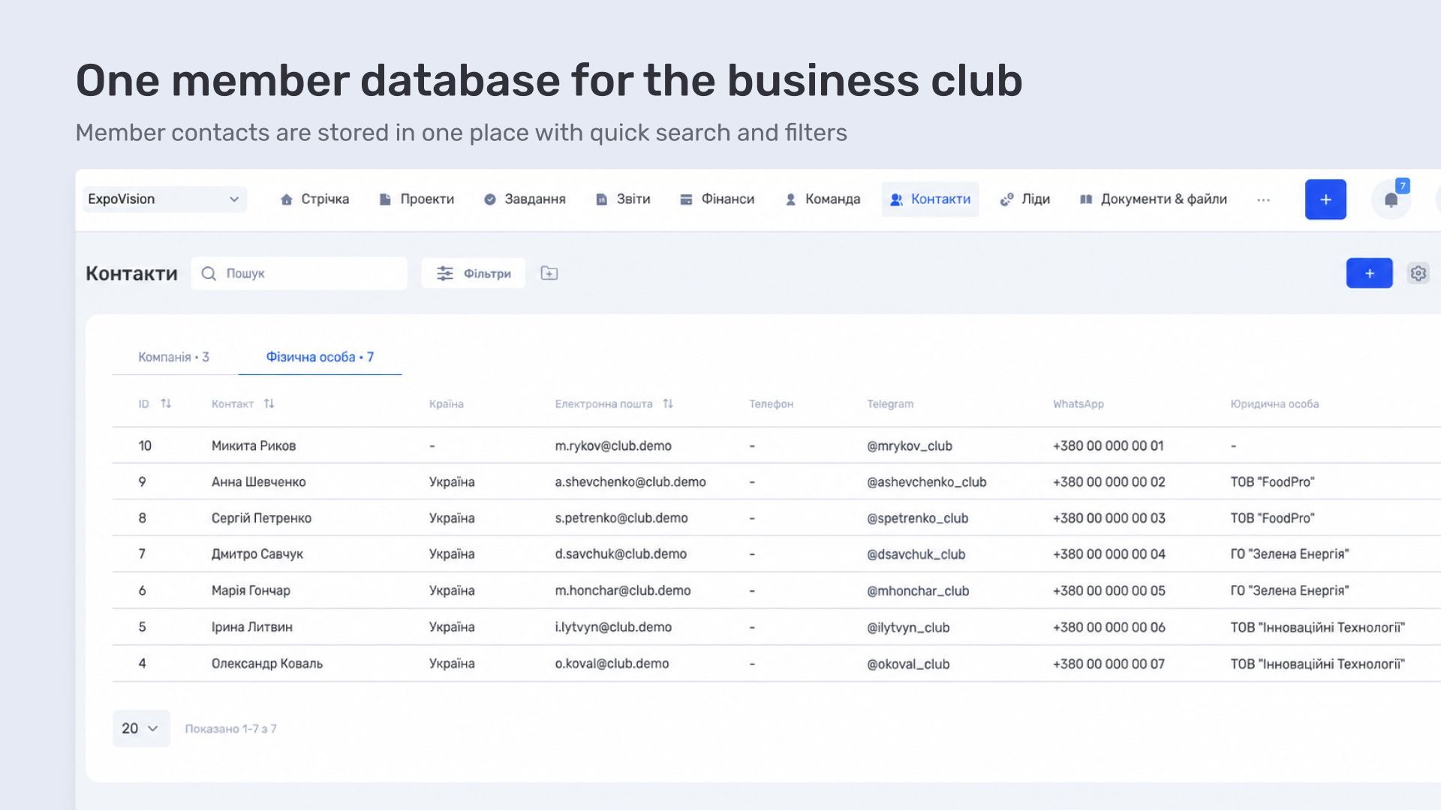The height and width of the screenshot is (810, 1441).
Task: Switch to the Звіти reports section
Action: (623, 199)
